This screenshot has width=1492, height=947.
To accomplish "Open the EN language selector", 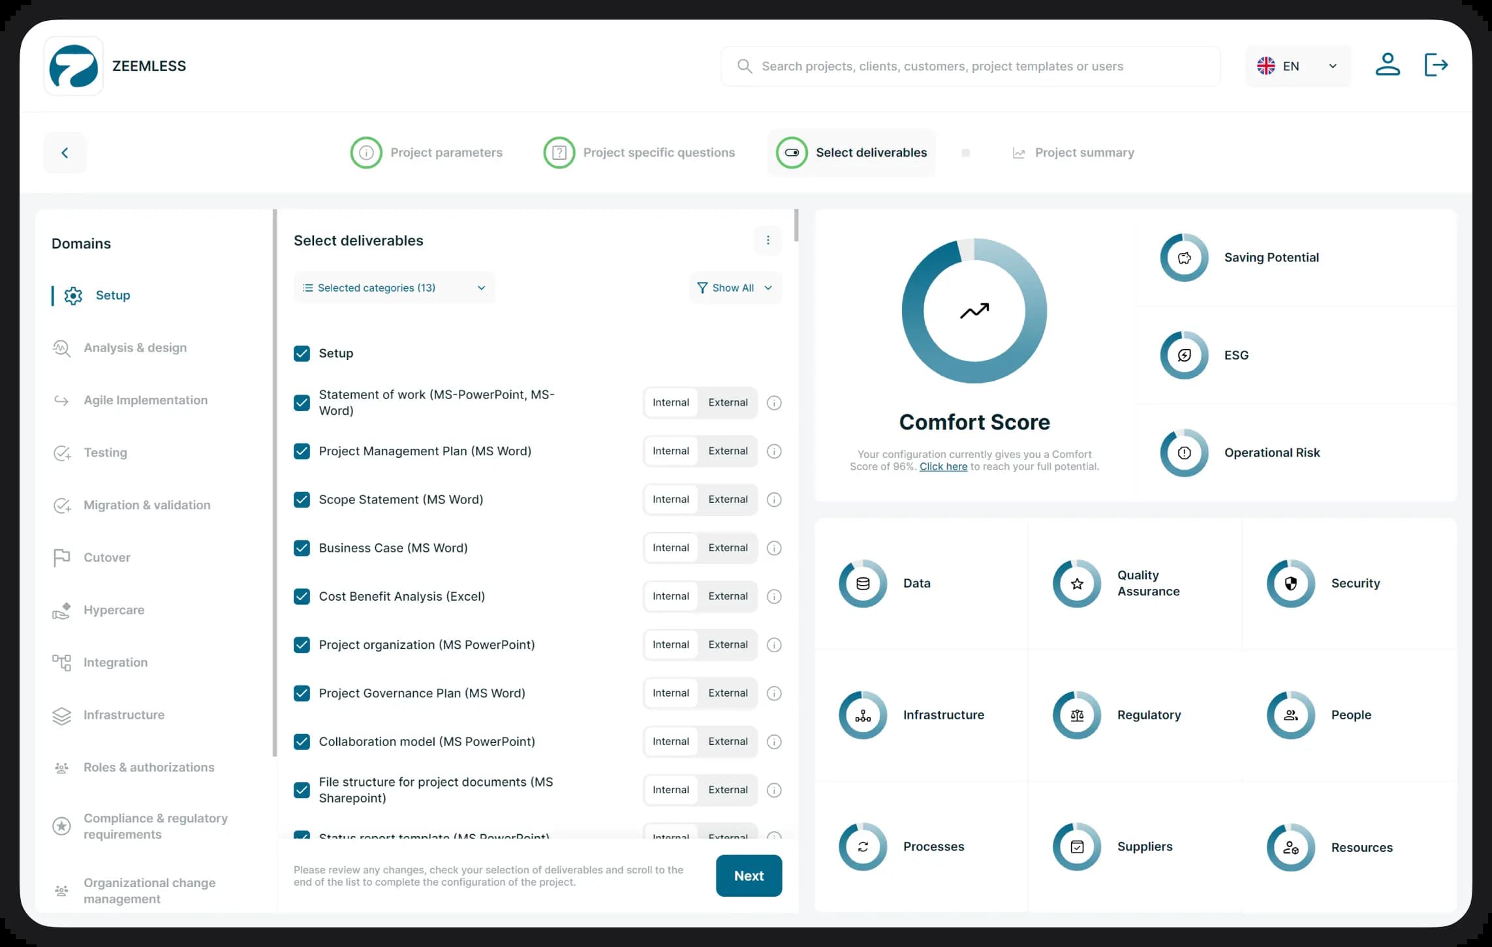I will coord(1297,66).
